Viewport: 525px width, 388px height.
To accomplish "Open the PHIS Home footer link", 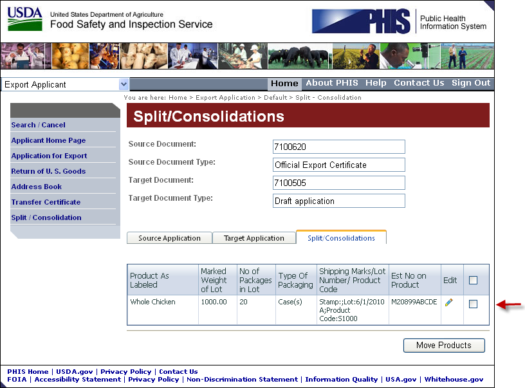I will tap(28, 372).
